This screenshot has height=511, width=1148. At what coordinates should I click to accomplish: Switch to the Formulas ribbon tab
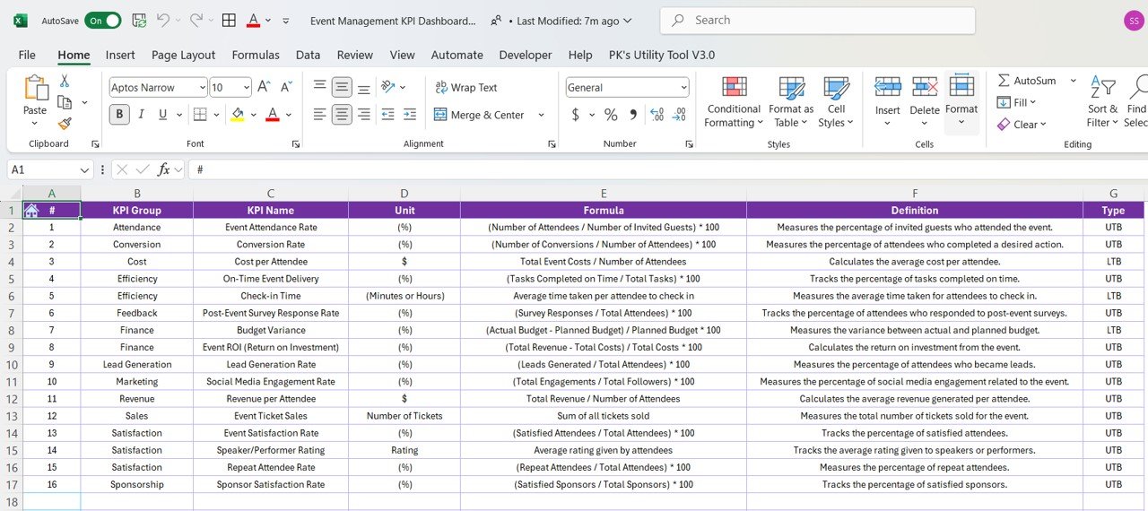click(x=256, y=55)
